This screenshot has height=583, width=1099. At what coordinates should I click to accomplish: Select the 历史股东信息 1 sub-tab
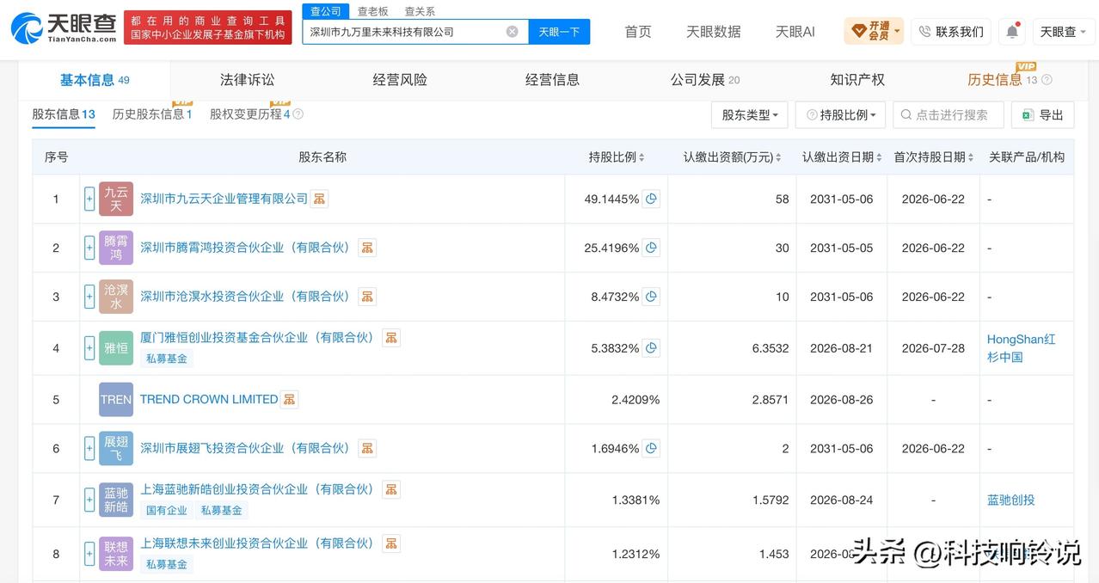(x=152, y=114)
